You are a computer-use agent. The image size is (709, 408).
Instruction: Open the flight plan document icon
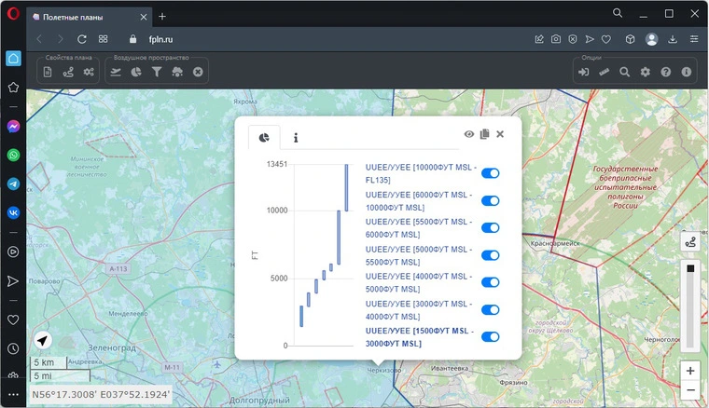pos(48,72)
